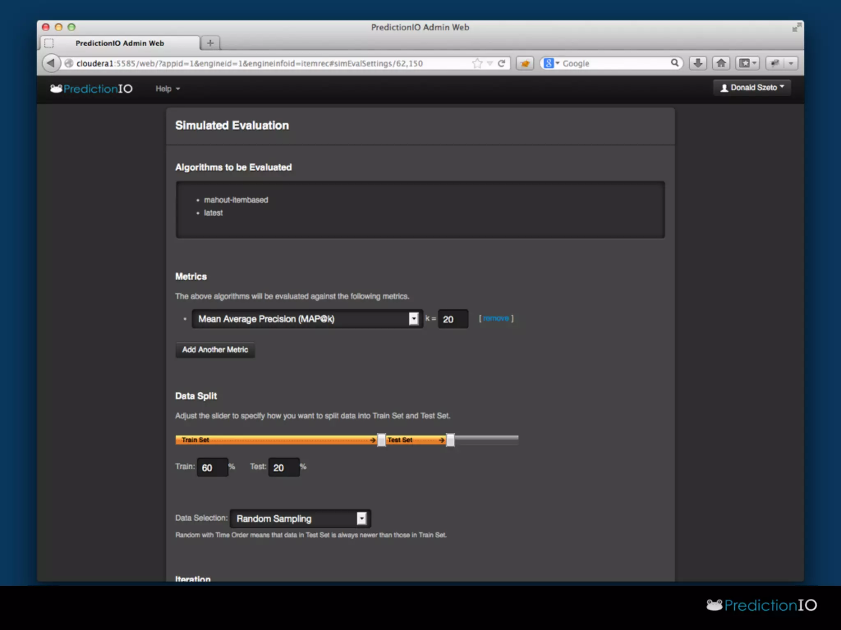Open the Data Selection Random Sampling dropdown
The image size is (841, 630).
[x=300, y=518]
